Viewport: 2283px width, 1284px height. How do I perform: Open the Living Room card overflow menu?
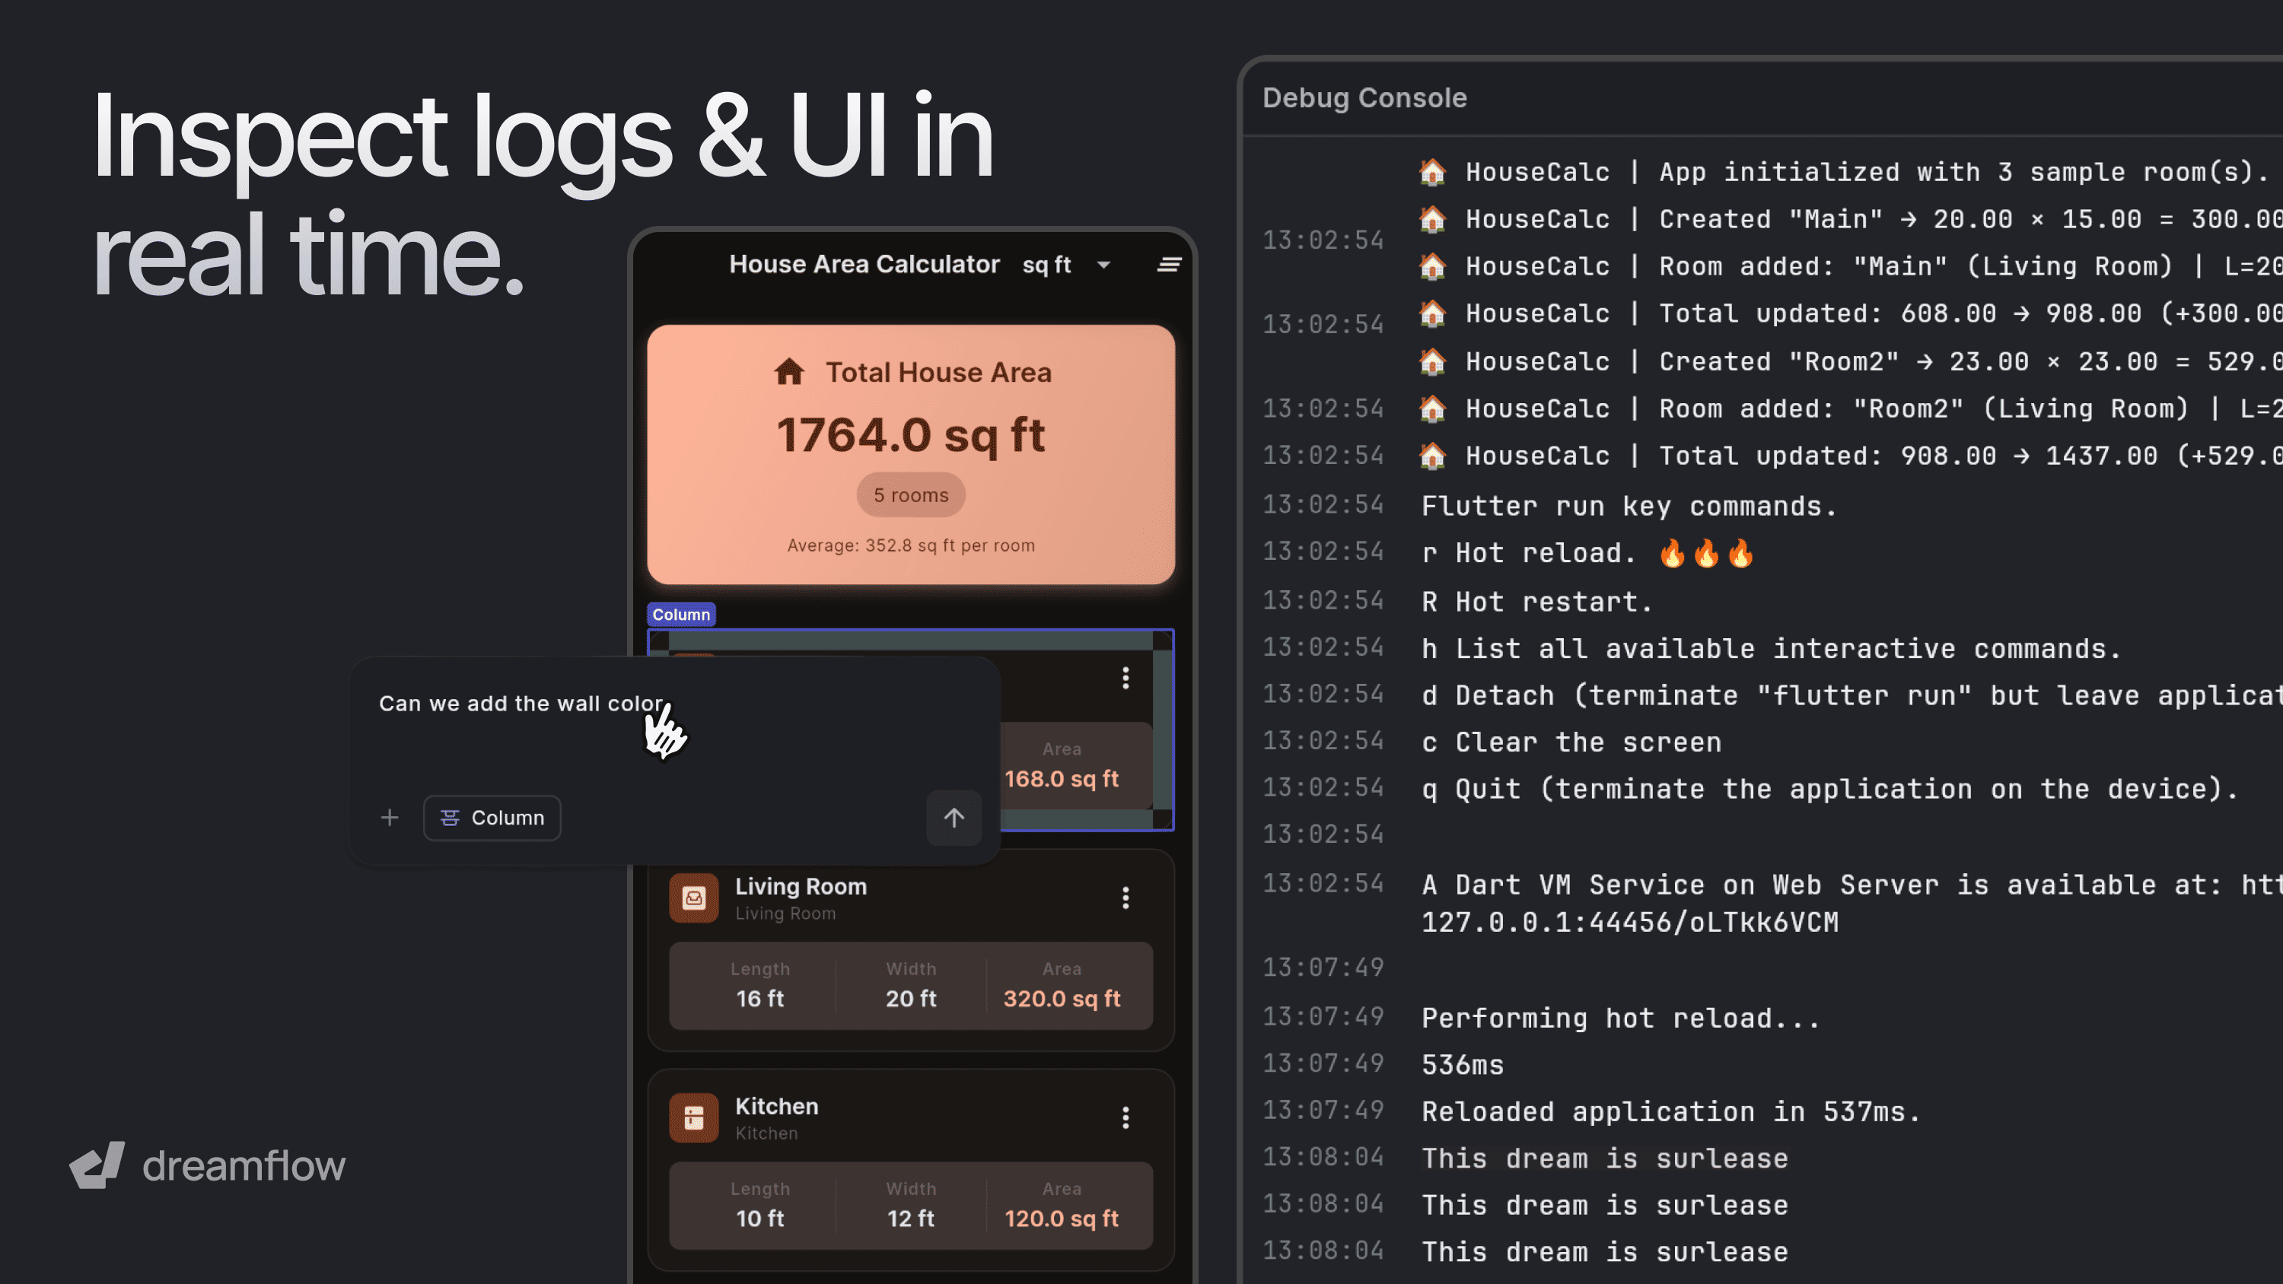pyautogui.click(x=1125, y=898)
